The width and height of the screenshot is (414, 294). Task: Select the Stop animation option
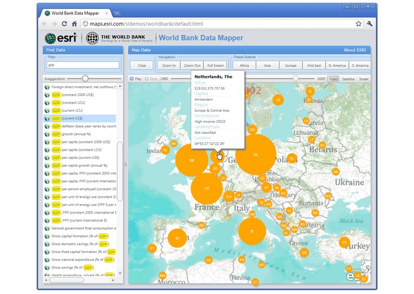[x=151, y=79]
